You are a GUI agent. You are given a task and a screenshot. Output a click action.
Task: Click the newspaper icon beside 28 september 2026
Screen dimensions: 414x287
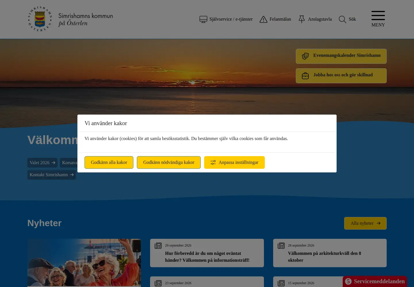tap(281, 246)
